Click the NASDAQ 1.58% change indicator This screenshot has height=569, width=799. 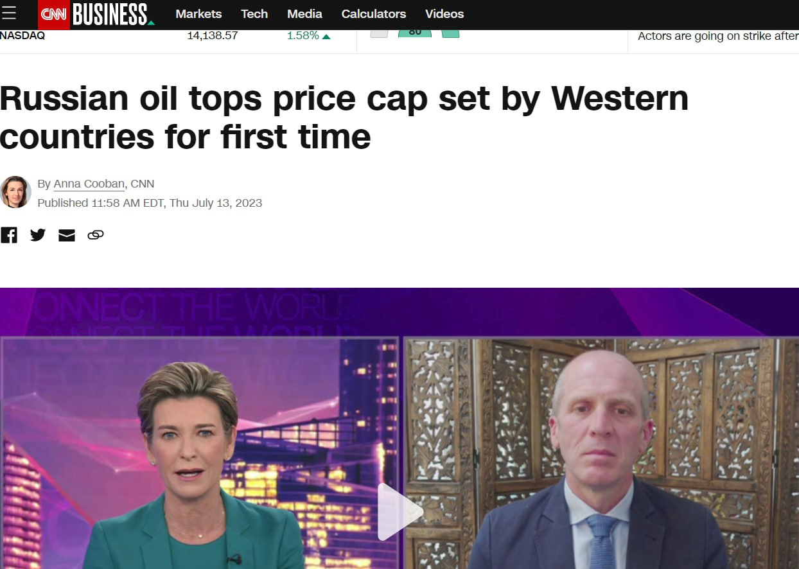pyautogui.click(x=309, y=36)
